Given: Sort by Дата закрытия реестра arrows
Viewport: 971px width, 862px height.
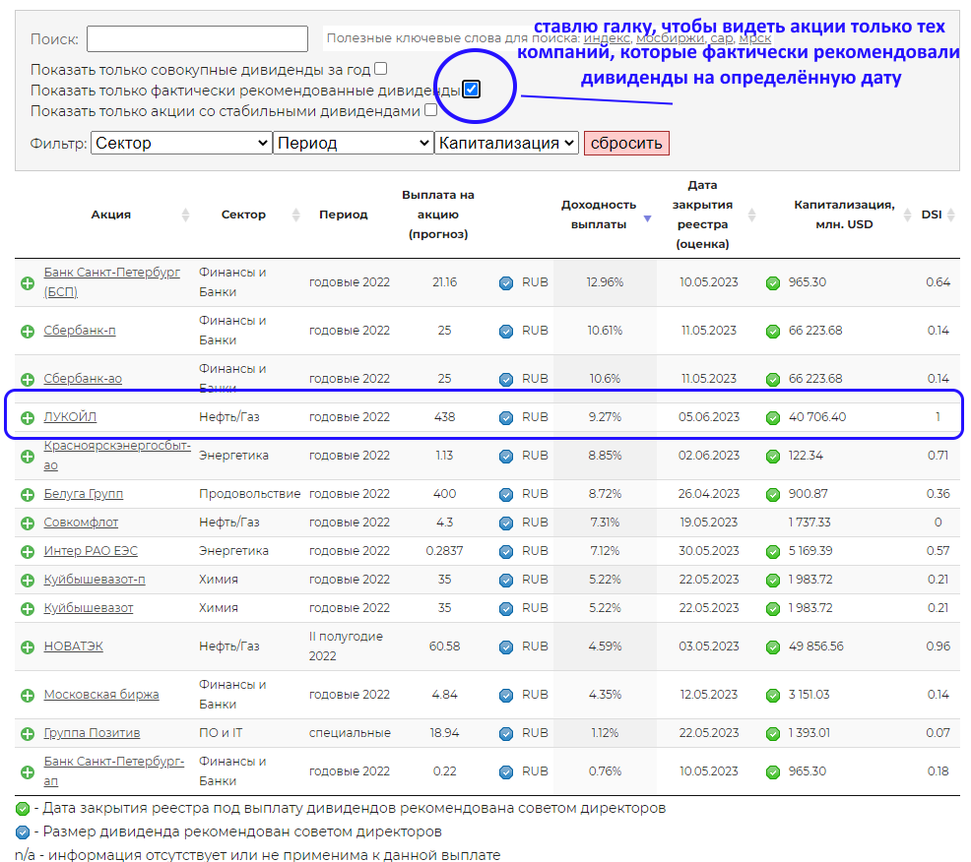Looking at the screenshot, I should [x=751, y=215].
